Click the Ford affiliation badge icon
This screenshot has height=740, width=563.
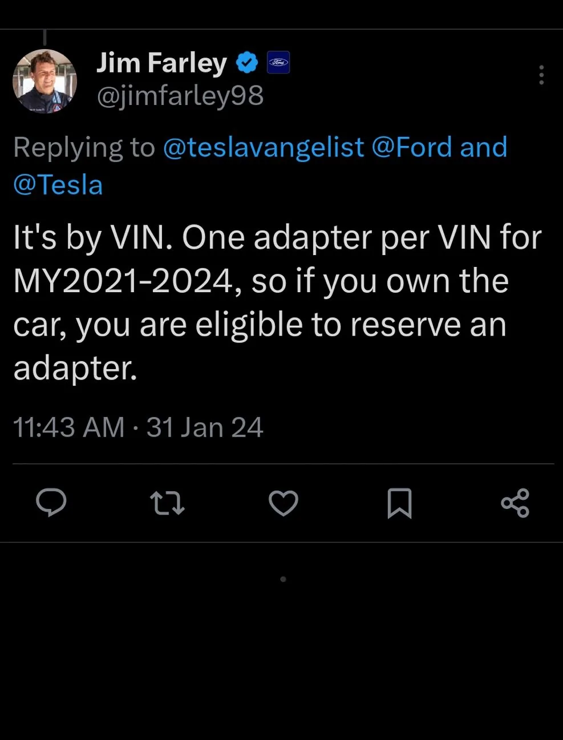point(278,63)
